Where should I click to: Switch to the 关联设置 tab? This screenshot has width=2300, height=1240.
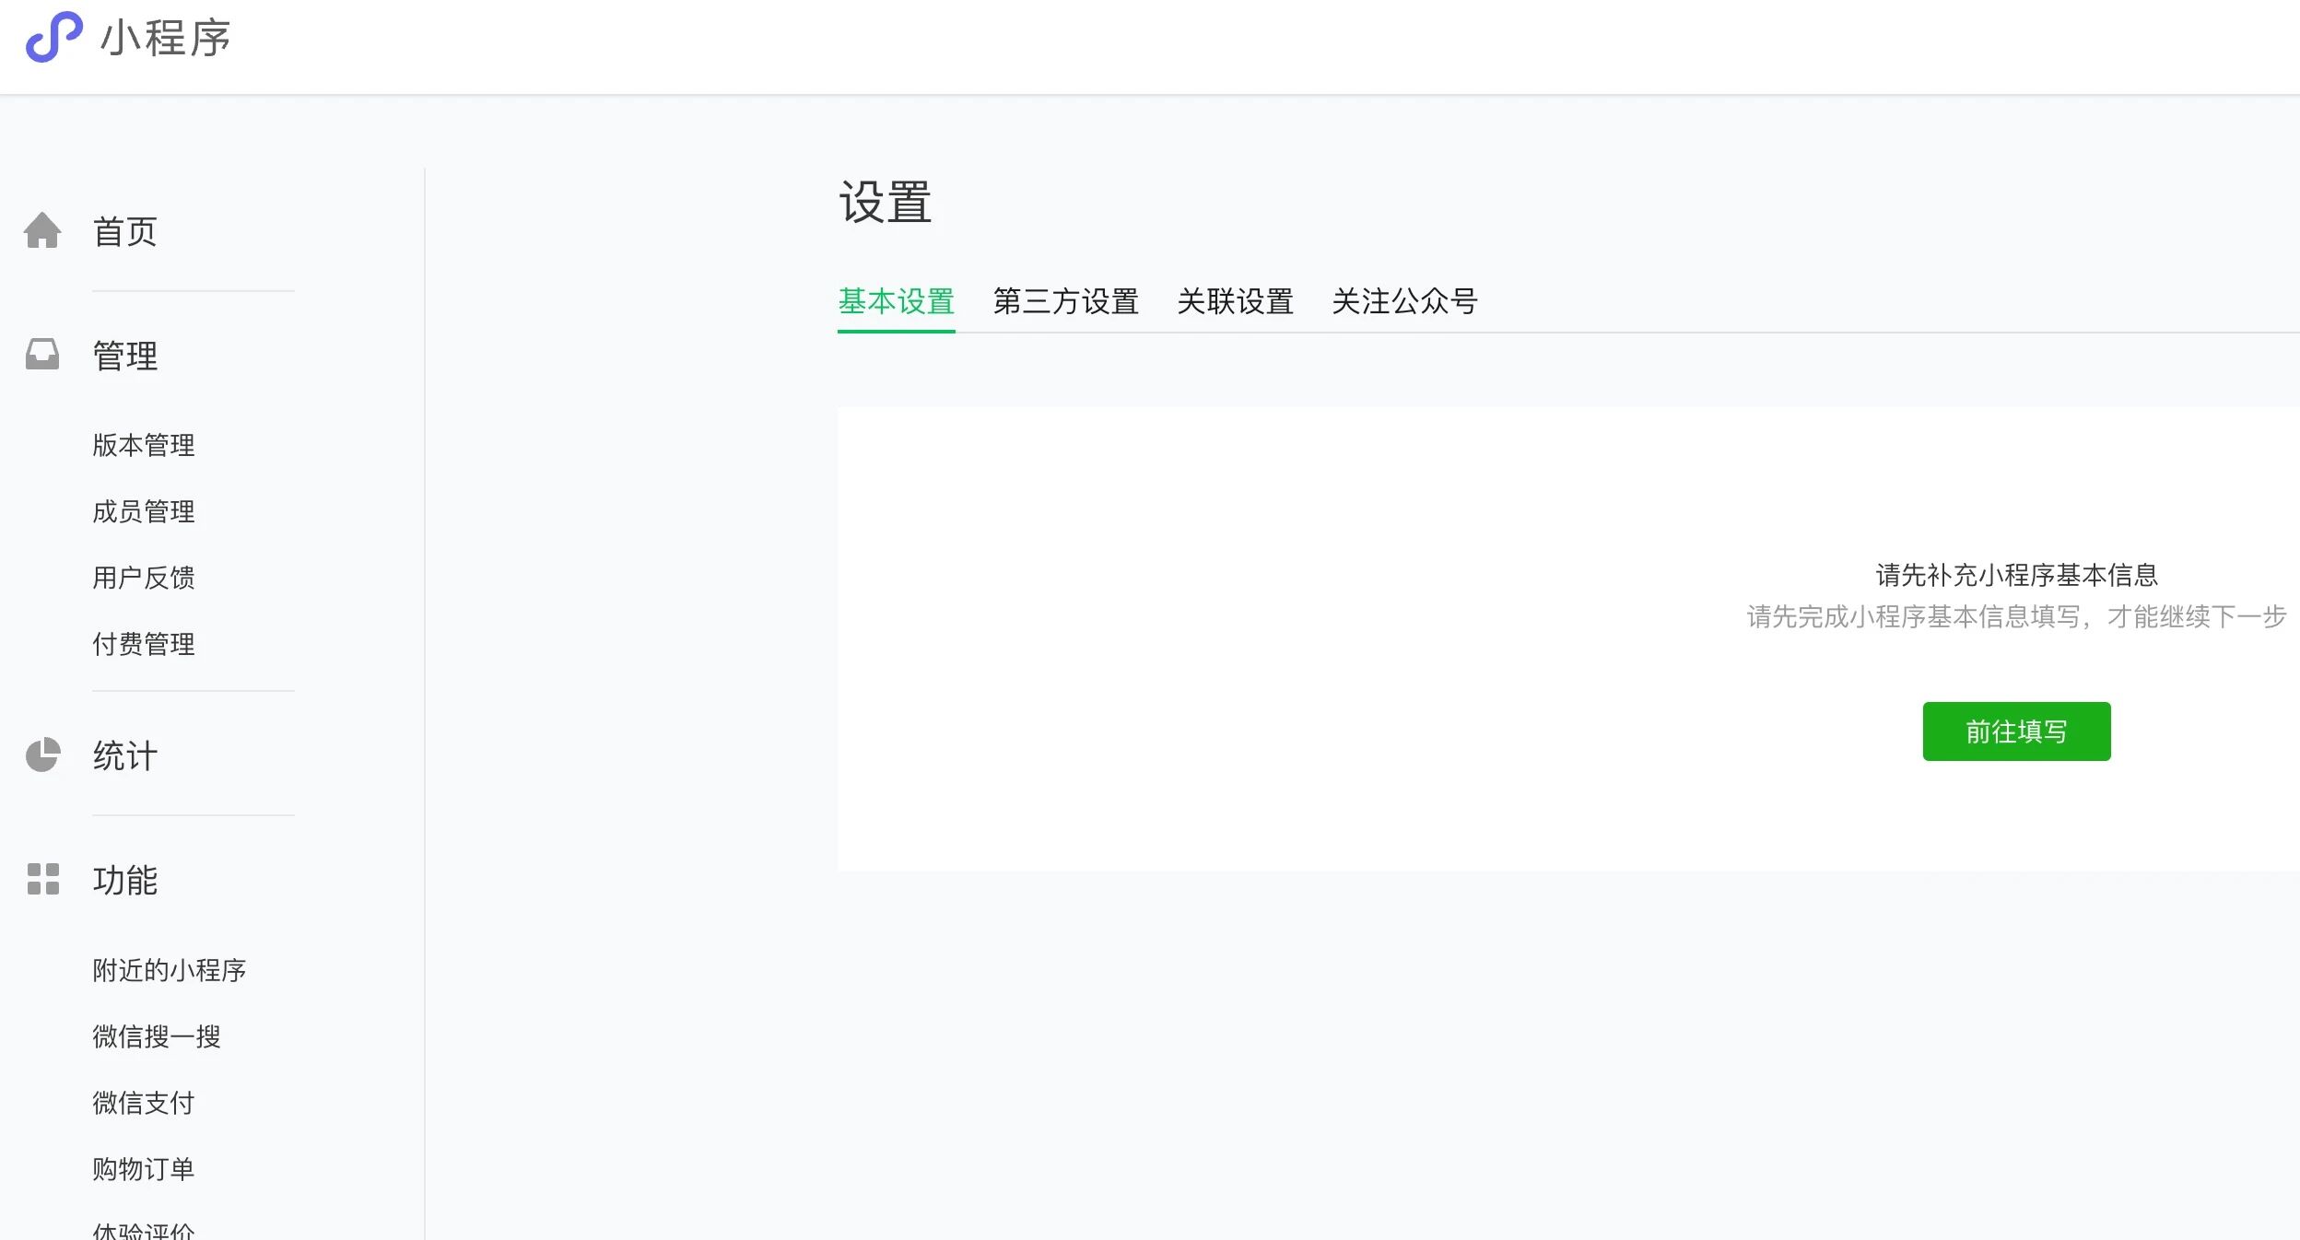[x=1235, y=301]
